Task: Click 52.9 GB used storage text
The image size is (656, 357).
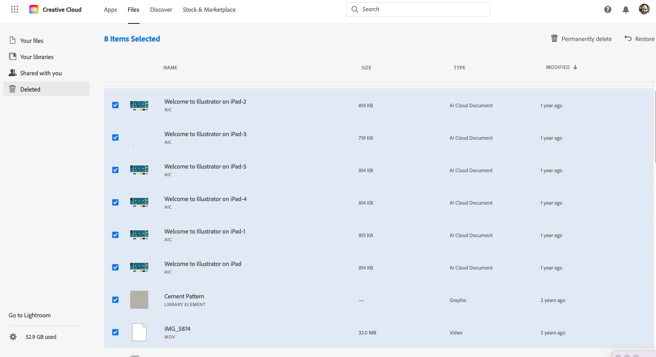Action: 41,337
